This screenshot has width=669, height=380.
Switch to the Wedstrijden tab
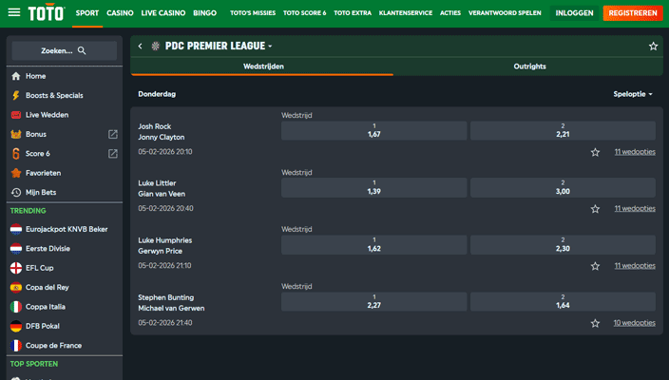pos(262,66)
